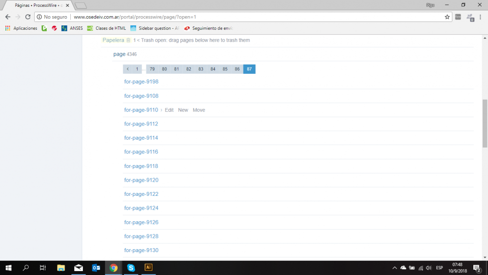Switch to Chrome on the taskbar

tap(113, 268)
